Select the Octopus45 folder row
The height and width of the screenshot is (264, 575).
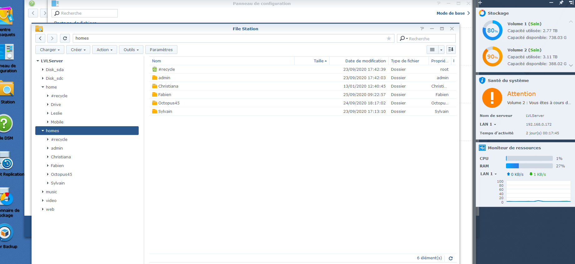(303, 103)
